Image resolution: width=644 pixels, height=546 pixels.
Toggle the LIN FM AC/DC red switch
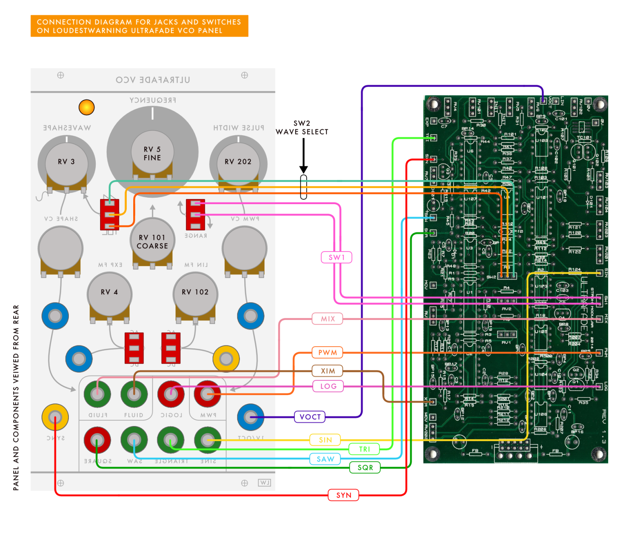171,348
